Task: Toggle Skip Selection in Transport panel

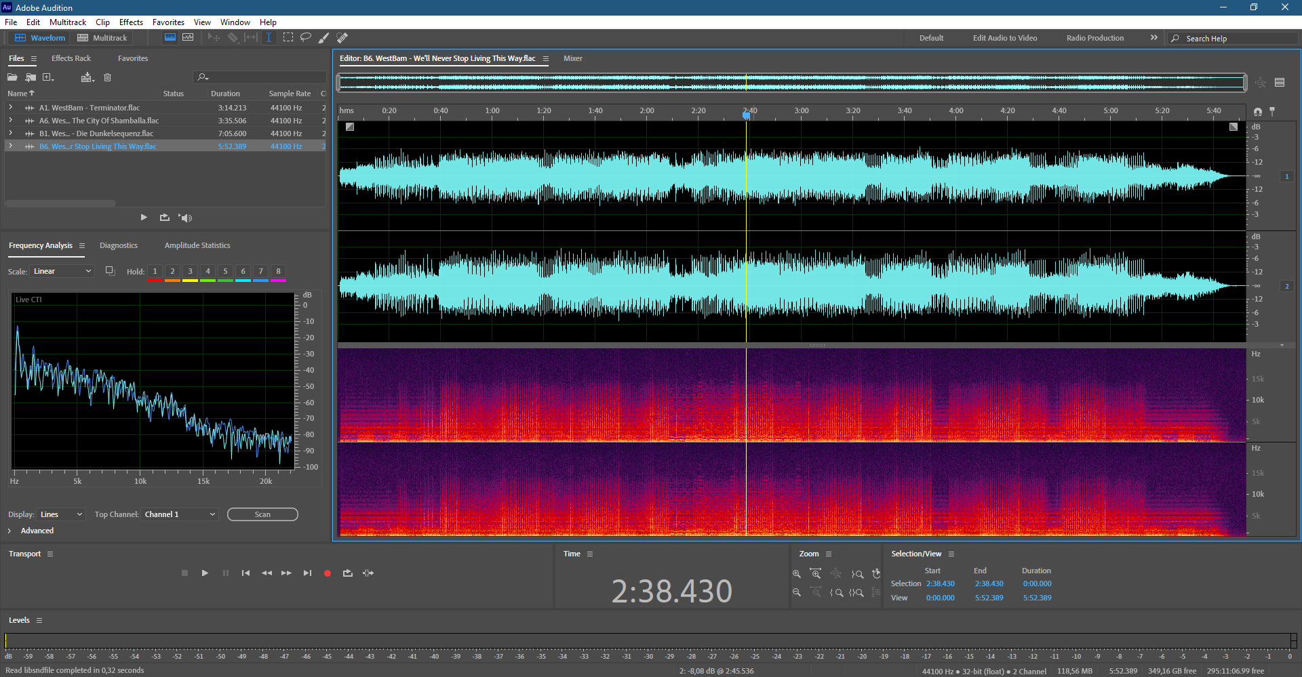Action: (368, 573)
